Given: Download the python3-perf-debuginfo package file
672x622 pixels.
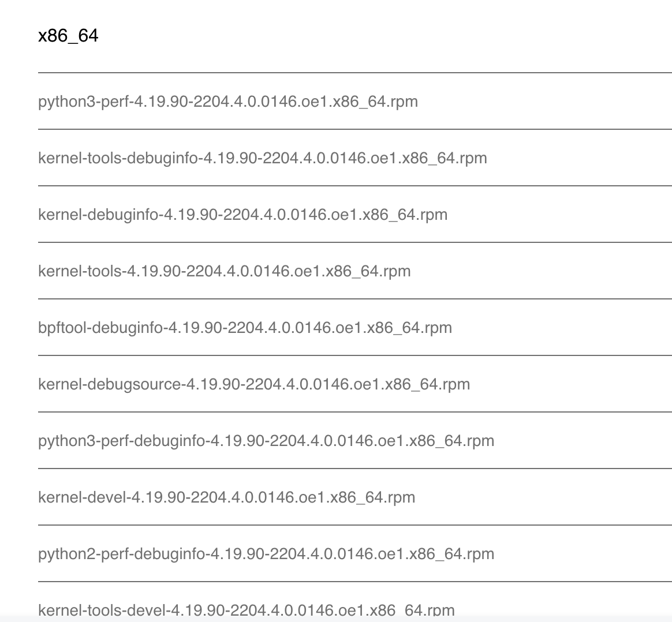Looking at the screenshot, I should click(x=266, y=441).
